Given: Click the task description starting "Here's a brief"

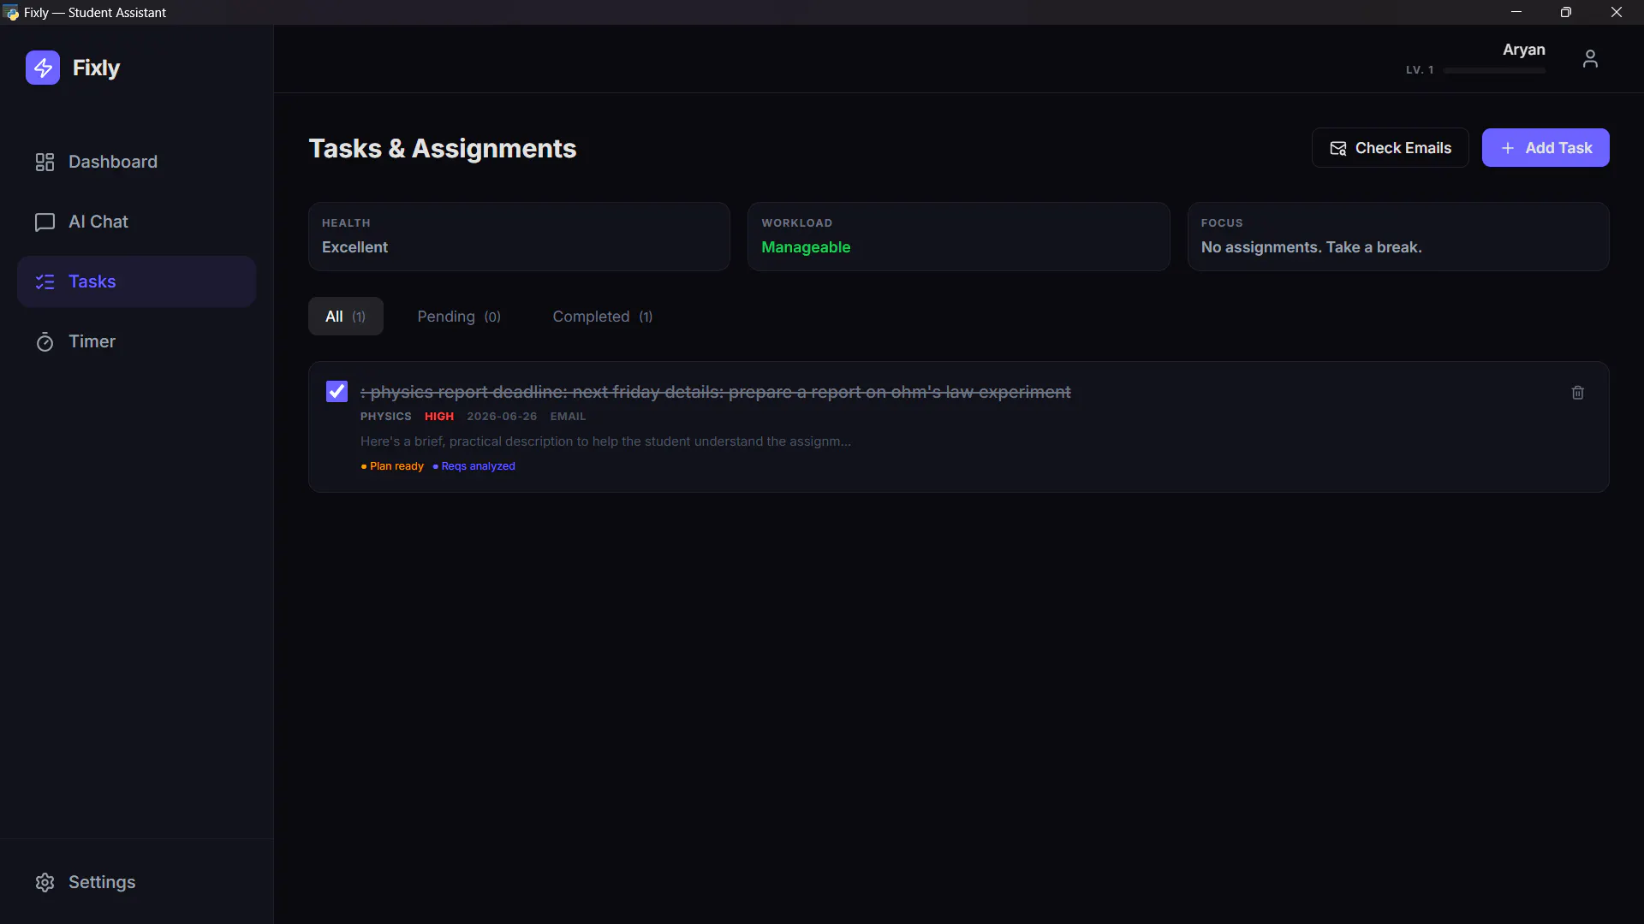Looking at the screenshot, I should 605,441.
